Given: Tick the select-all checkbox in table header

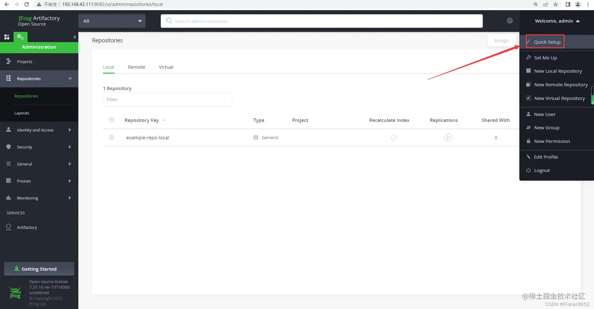Looking at the screenshot, I should click(112, 120).
